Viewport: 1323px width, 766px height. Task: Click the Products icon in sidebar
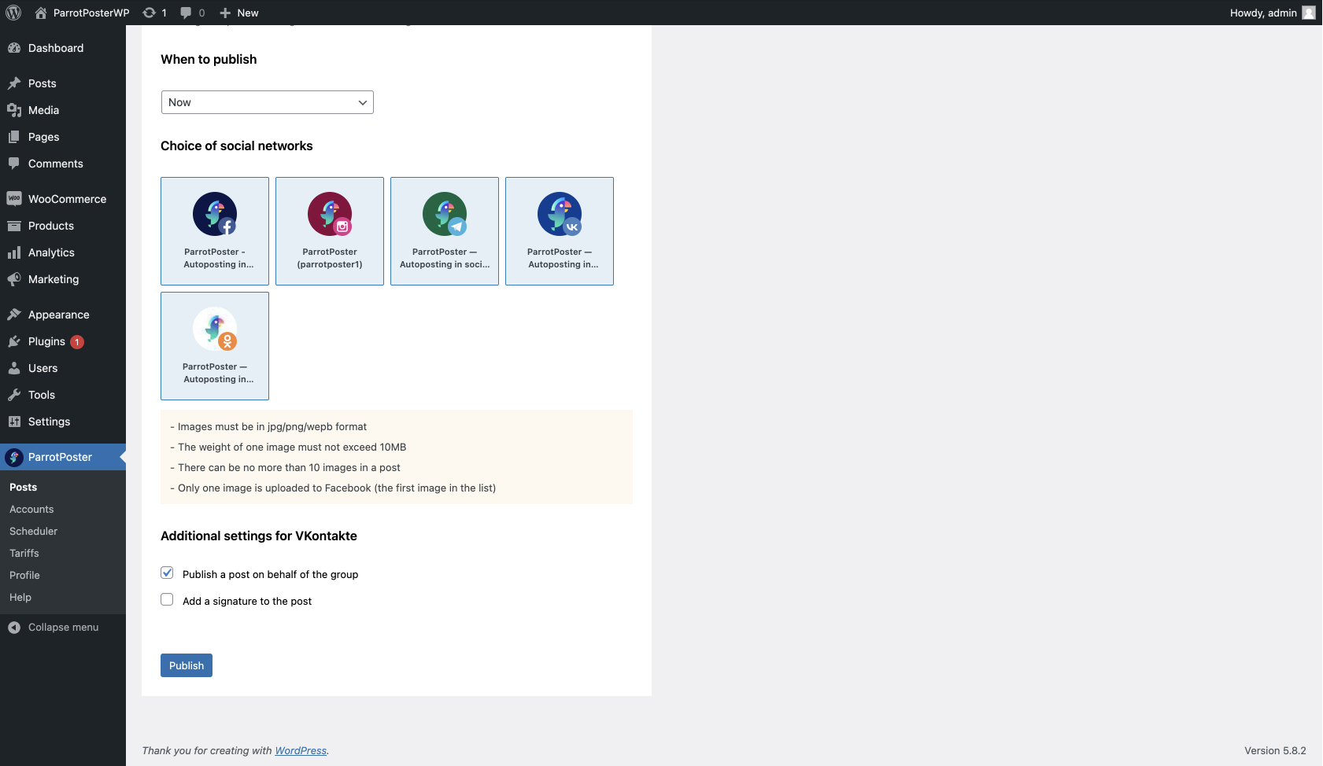point(14,226)
